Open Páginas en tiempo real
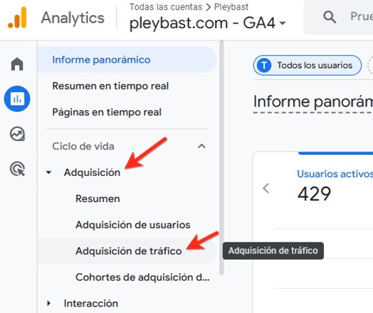373x313 pixels. tap(107, 112)
